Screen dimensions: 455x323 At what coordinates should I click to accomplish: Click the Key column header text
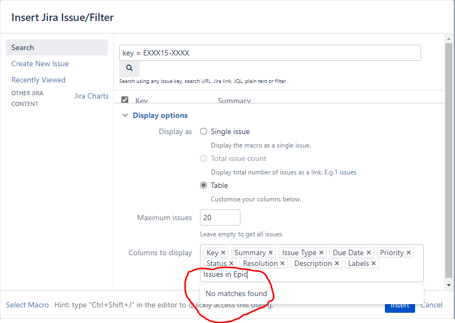coord(142,100)
